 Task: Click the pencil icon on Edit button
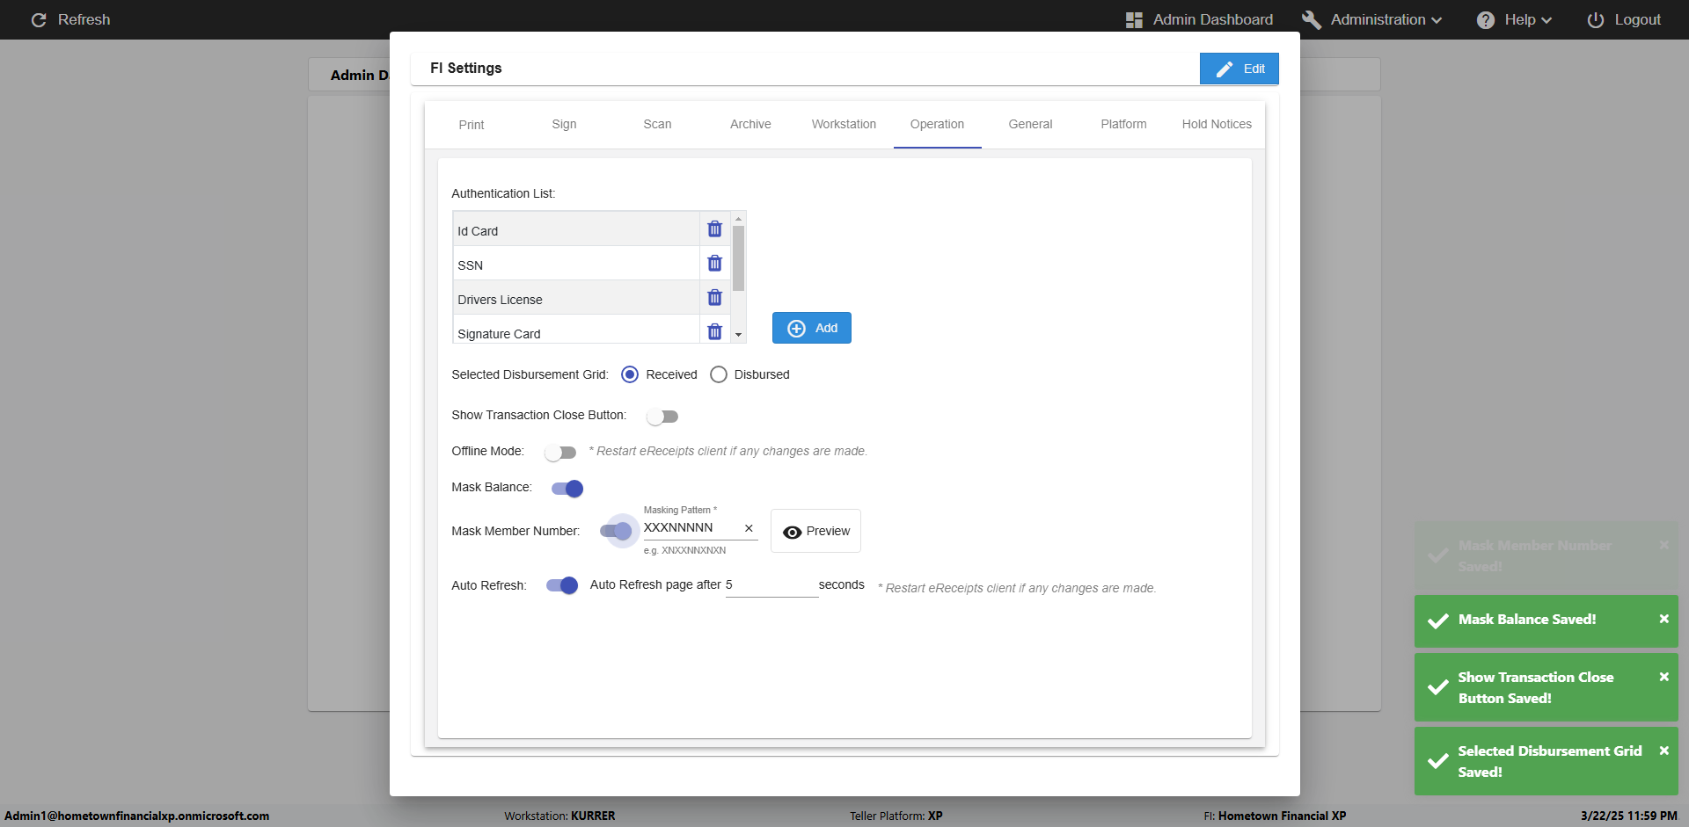tap(1225, 69)
